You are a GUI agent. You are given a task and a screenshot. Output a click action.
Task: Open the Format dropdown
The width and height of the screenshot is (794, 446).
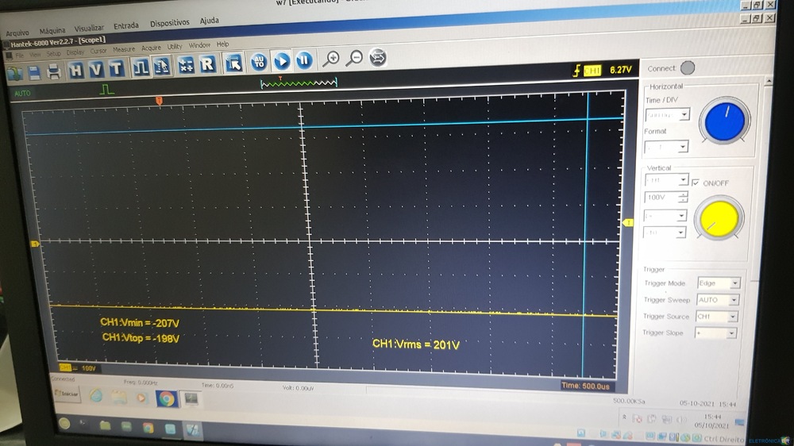tap(666, 147)
